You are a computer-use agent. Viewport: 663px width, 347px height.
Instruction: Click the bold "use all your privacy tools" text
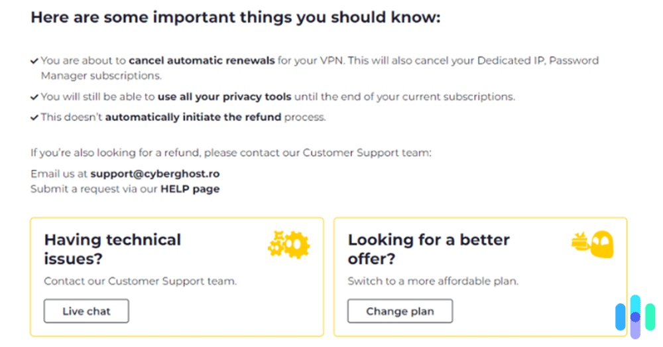(x=224, y=97)
